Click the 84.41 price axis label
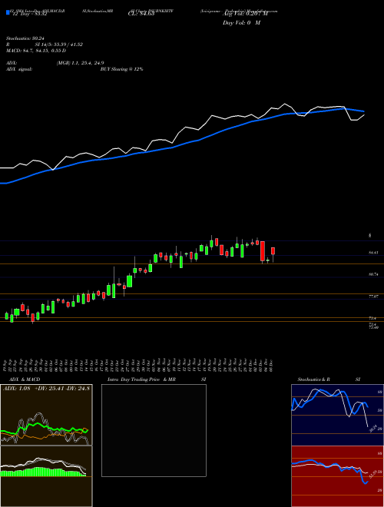The height and width of the screenshot is (507, 384). tap(373, 253)
